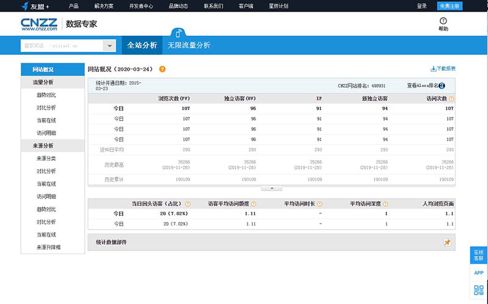The width and height of the screenshot is (488, 304).
Task: Switch to the 无限流量分析 tab
Action: point(189,45)
